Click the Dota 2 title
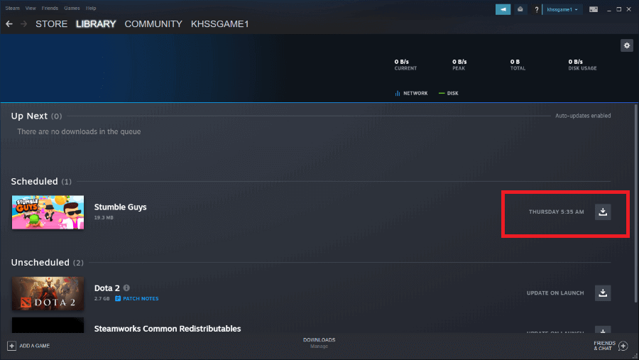The height and width of the screenshot is (360, 639). (x=106, y=288)
